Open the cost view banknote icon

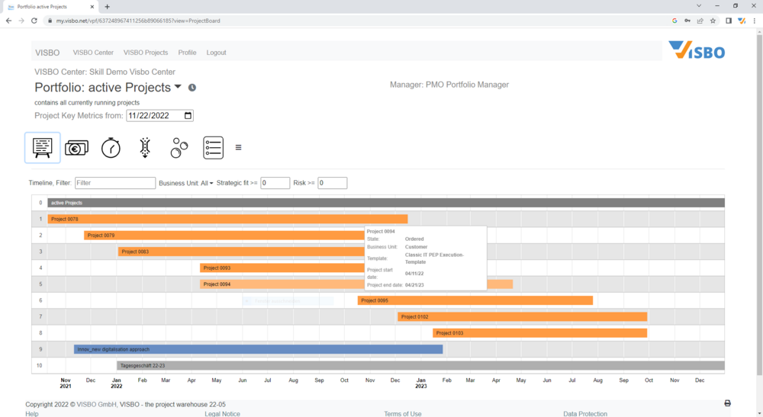pyautogui.click(x=76, y=148)
